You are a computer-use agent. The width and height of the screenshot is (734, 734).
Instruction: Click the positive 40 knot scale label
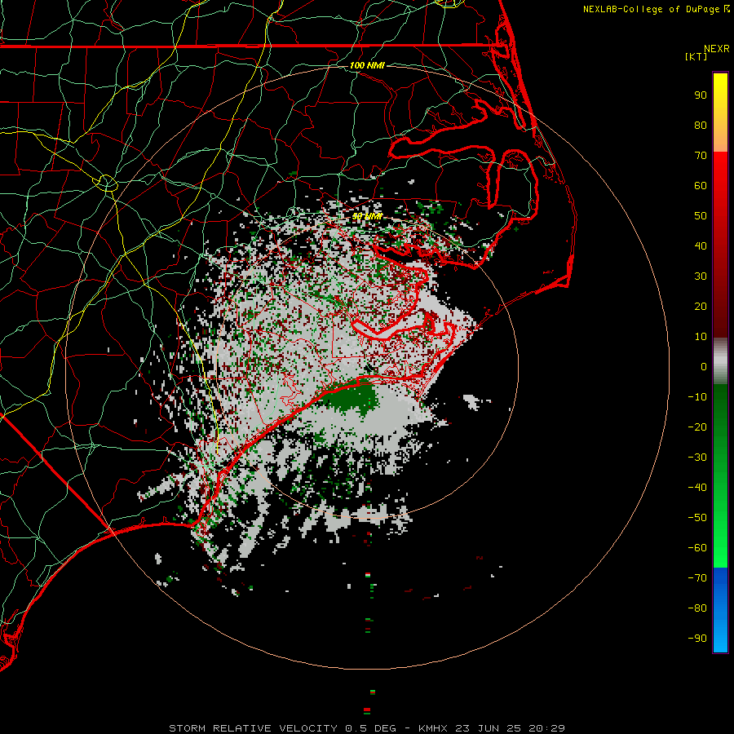(701, 245)
